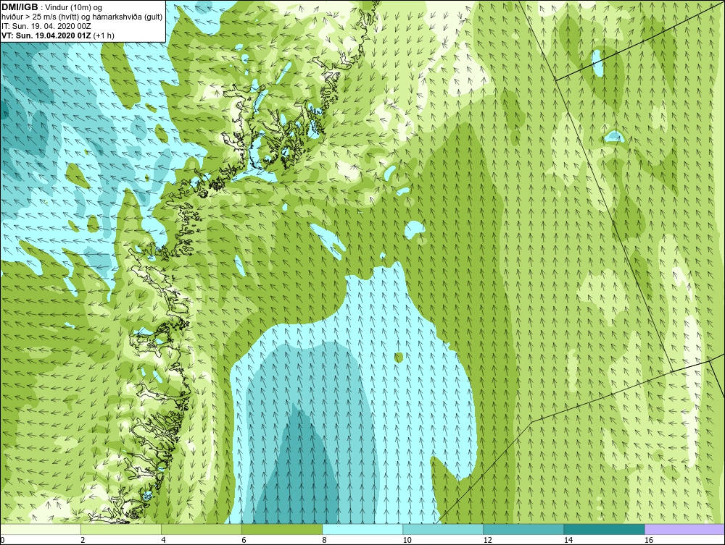Click the '(+1 h)' forecast offset text

click(104, 35)
